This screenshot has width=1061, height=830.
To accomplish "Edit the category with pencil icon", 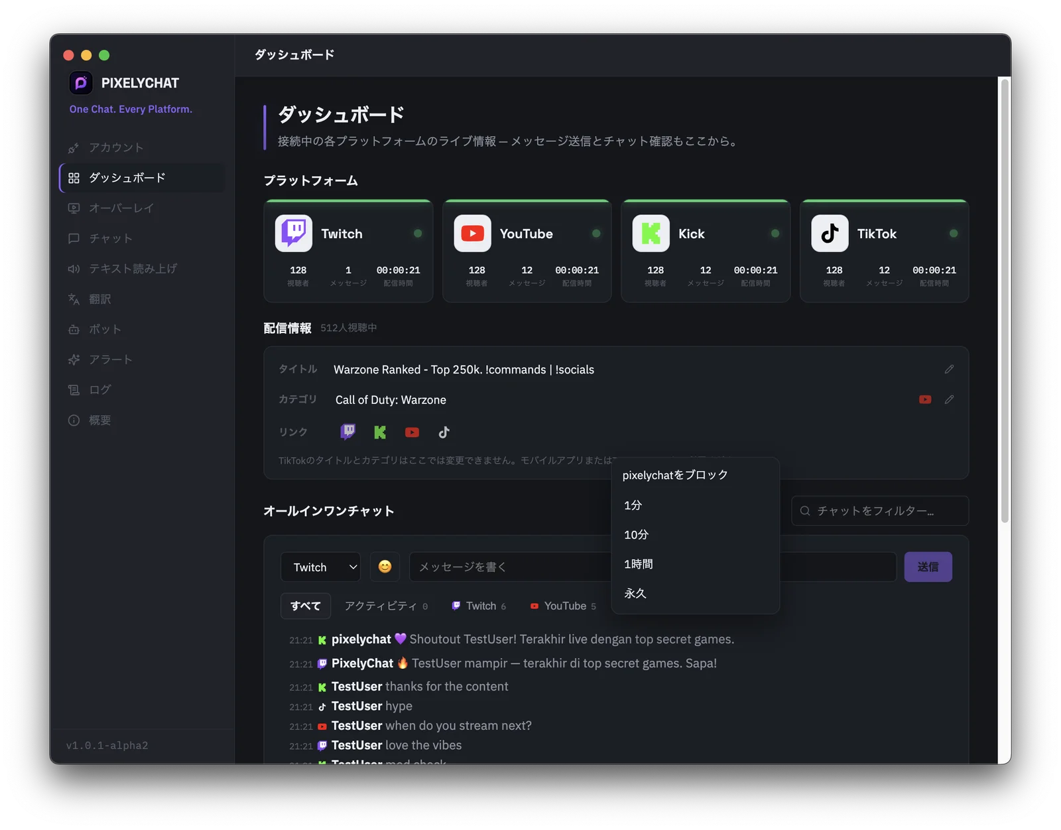I will click(x=949, y=399).
